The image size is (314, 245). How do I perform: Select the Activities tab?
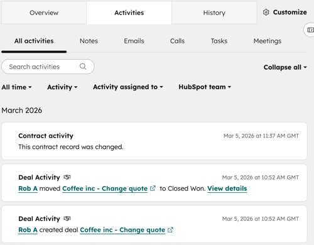pyautogui.click(x=129, y=13)
